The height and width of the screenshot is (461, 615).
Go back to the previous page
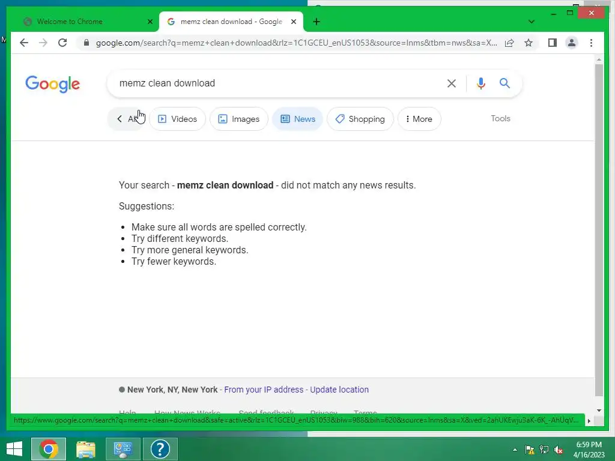[24, 43]
